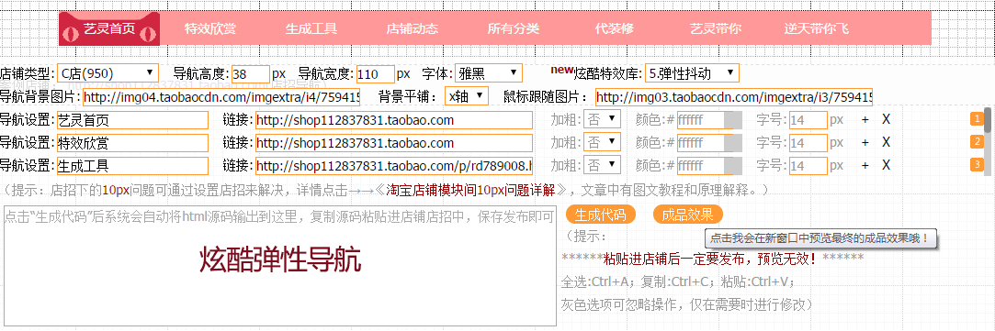Click the 炫酷弹性导航 heading text
This screenshot has width=995, height=331.
coord(280,259)
